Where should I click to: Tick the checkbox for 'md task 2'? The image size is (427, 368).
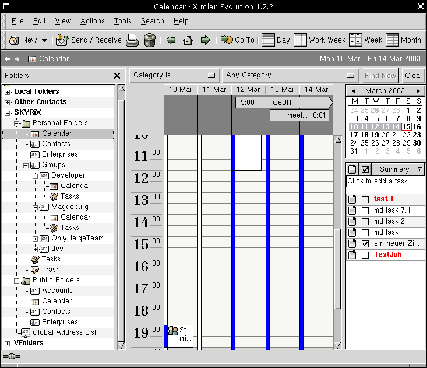coord(365,222)
